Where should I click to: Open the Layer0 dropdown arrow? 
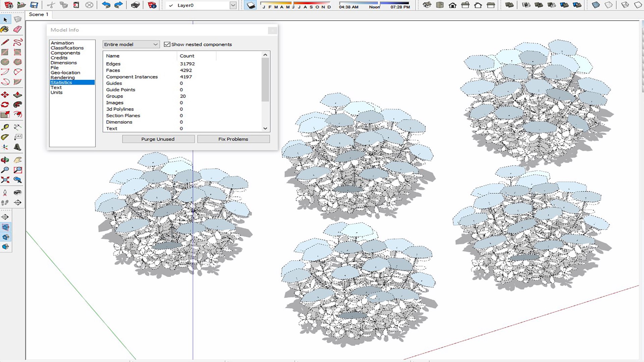(233, 5)
